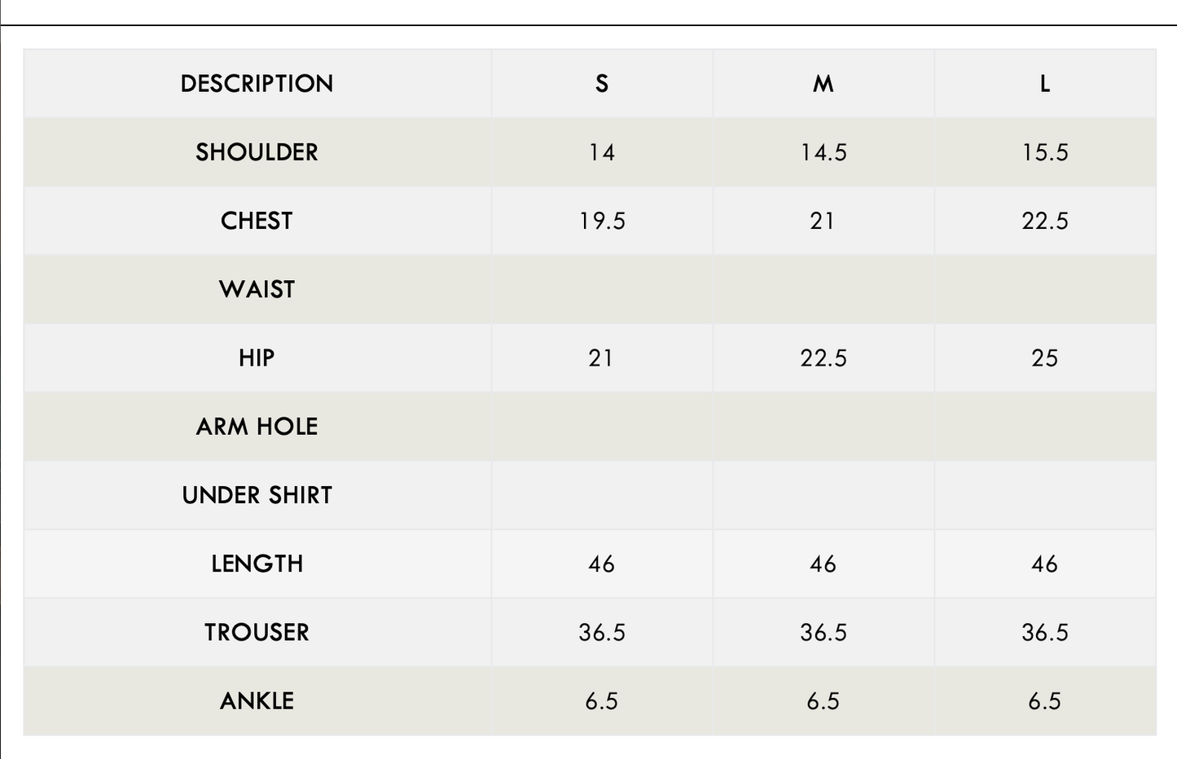Click the ARM HOLE row label

[x=257, y=426]
